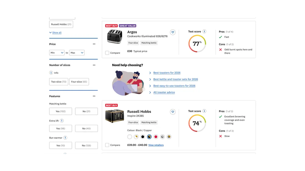Open Test score info for Argos toaster

[x=204, y=32]
